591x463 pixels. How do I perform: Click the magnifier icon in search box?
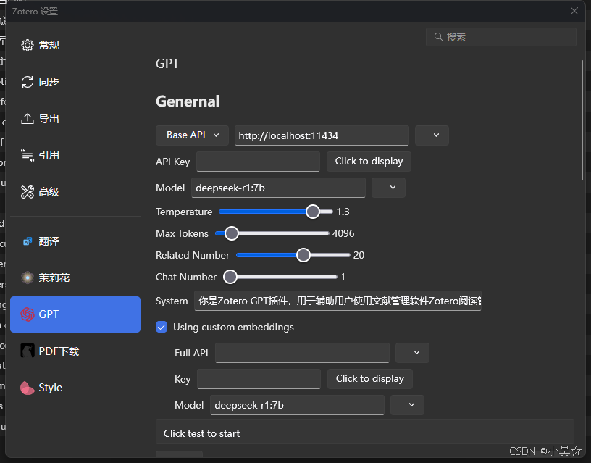(x=438, y=37)
